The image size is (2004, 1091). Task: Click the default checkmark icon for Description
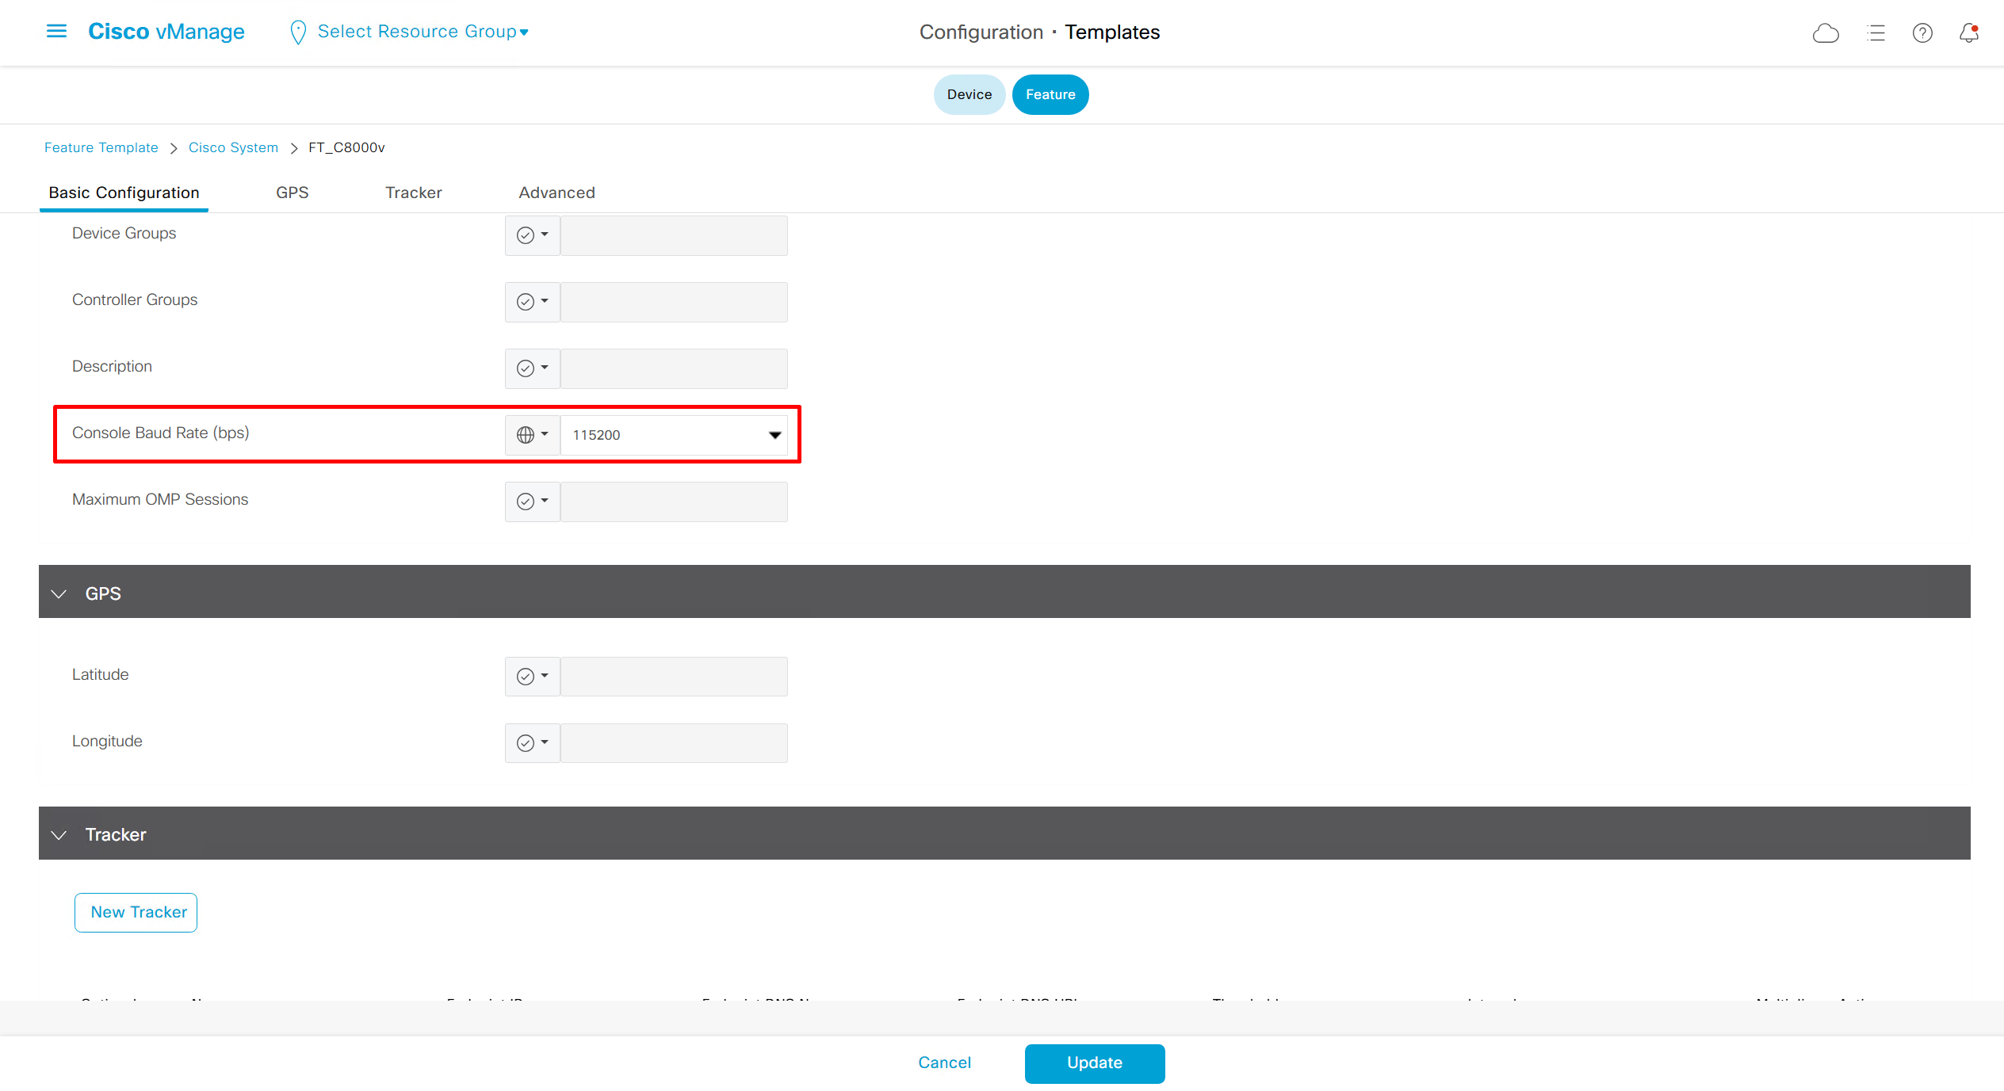click(525, 368)
